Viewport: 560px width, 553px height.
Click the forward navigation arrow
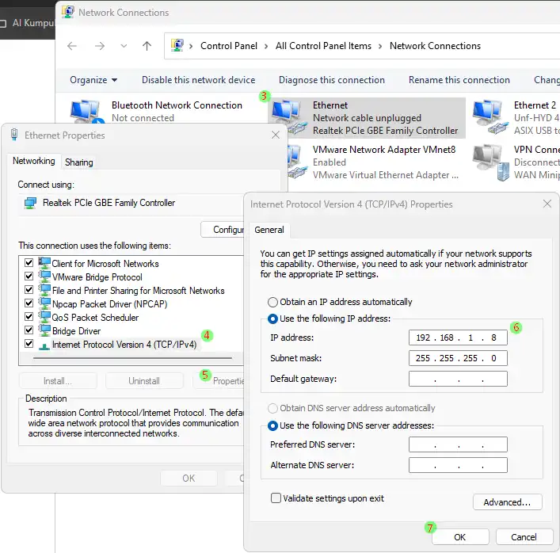pyautogui.click(x=100, y=46)
